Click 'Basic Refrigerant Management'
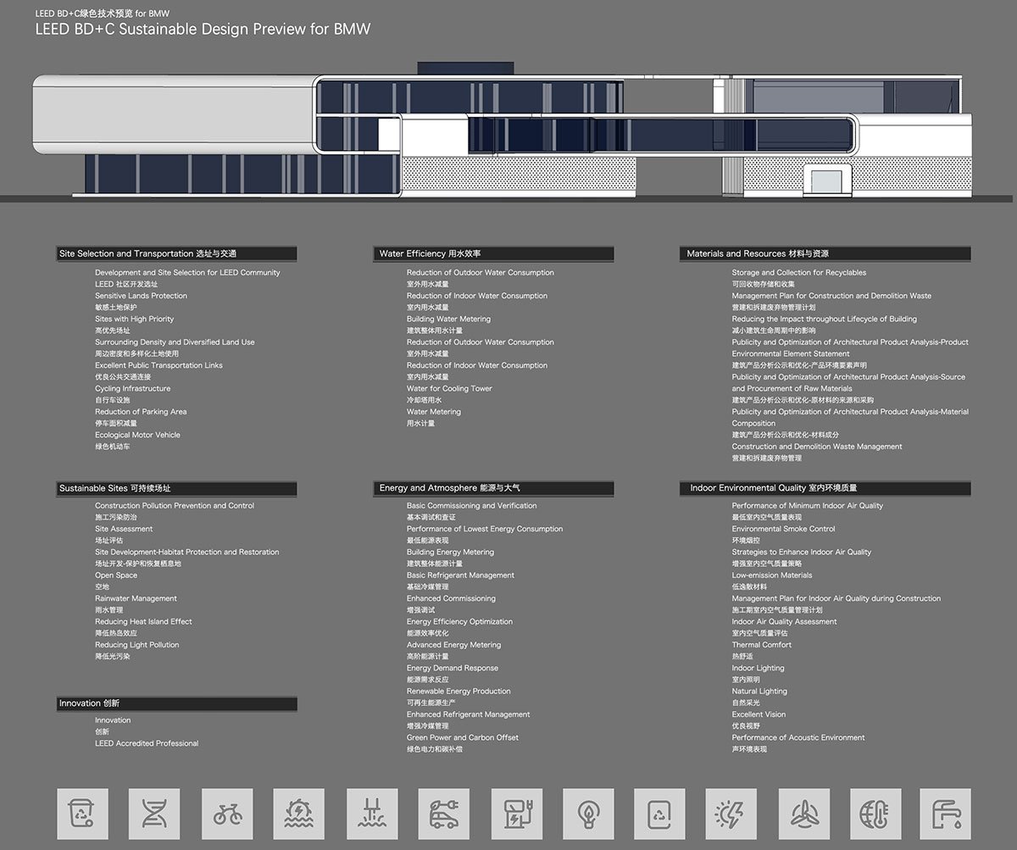 coord(460,575)
